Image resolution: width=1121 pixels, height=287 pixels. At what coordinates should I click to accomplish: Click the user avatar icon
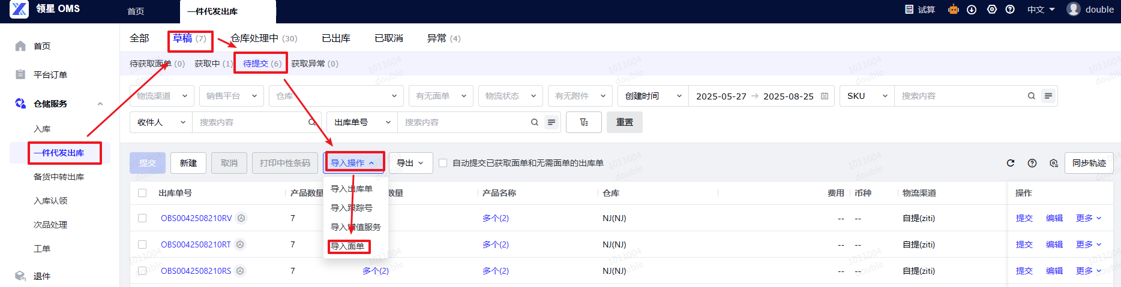pos(1074,9)
